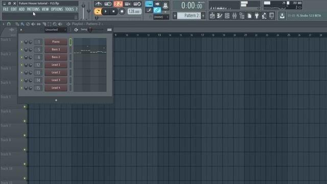Open the touch keyboard icon after the lamp icon
This screenshot has width=327, height=184.
pos(272,16)
